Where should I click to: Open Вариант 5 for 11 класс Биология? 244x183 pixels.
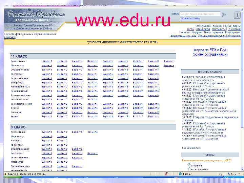coord(108,112)
